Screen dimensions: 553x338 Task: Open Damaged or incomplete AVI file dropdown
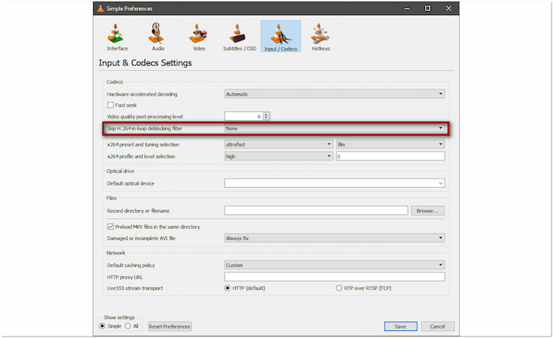click(x=334, y=238)
